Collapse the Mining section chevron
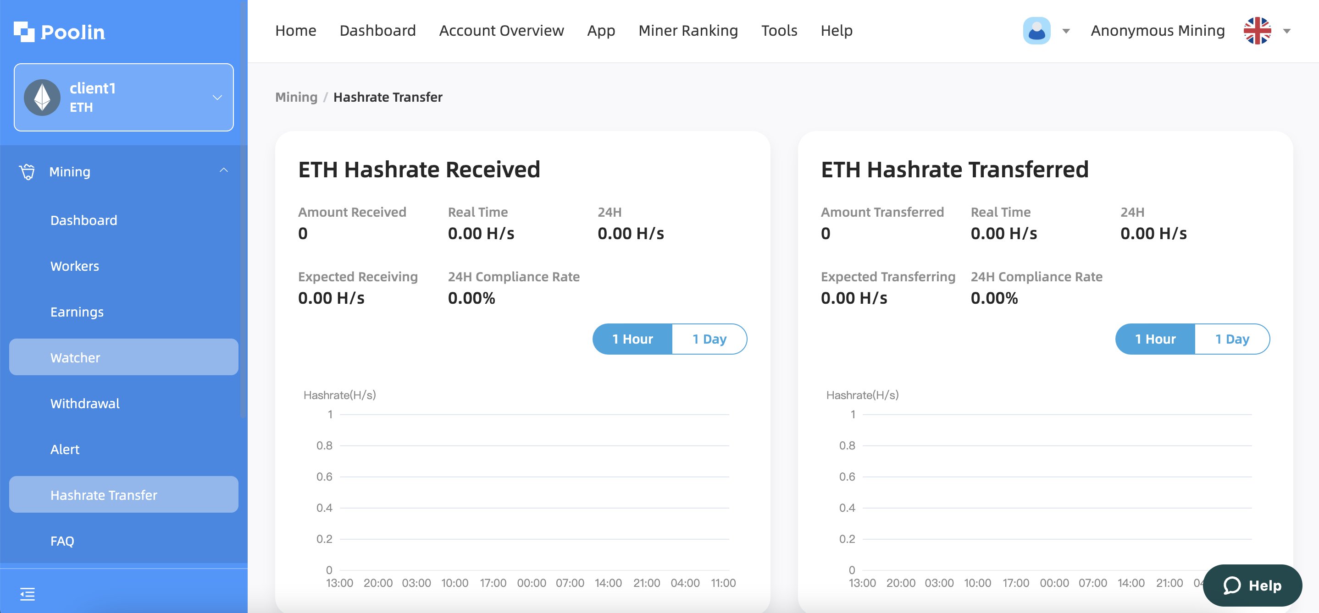Viewport: 1319px width, 613px height. 224,170
